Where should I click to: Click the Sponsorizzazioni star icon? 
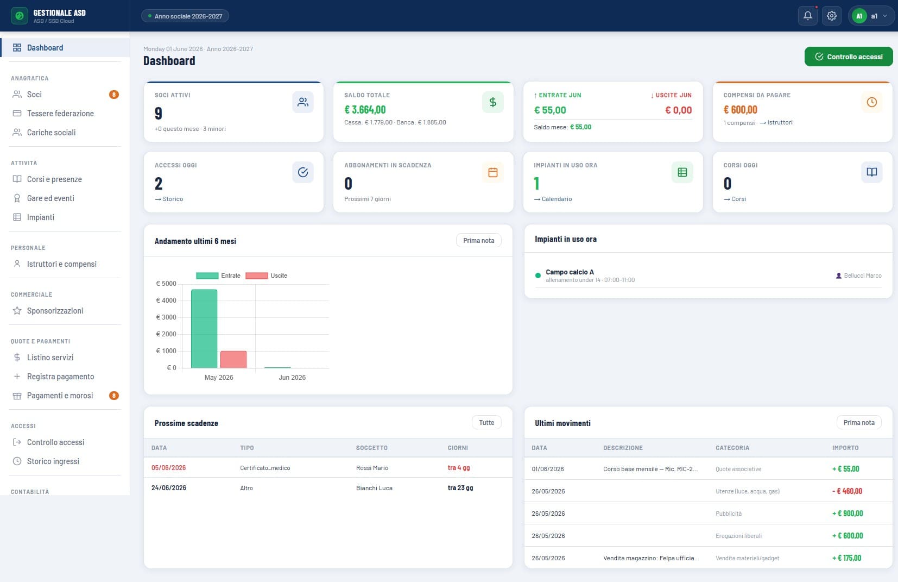[x=17, y=311]
